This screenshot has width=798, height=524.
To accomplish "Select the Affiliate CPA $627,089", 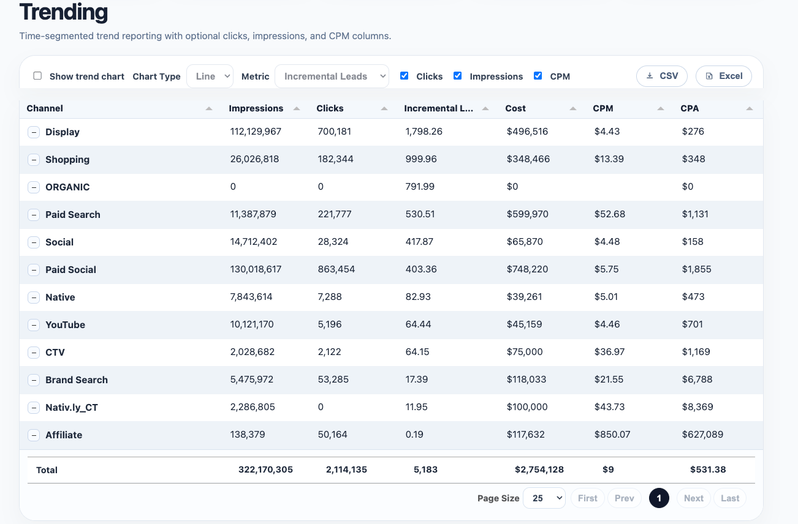I will [702, 435].
